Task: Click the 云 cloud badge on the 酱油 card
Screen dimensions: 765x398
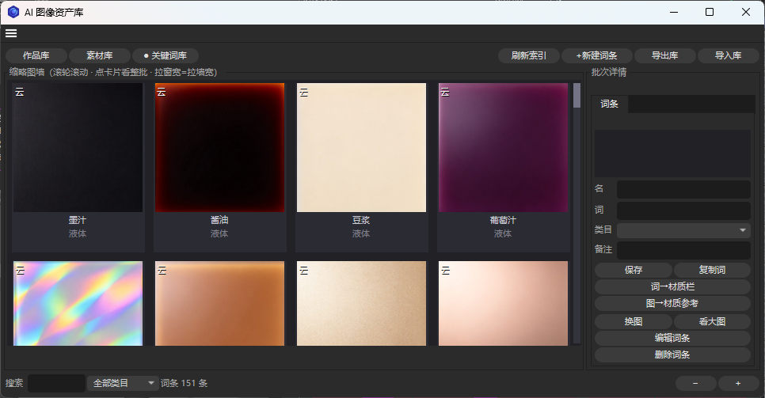Action: [x=162, y=92]
